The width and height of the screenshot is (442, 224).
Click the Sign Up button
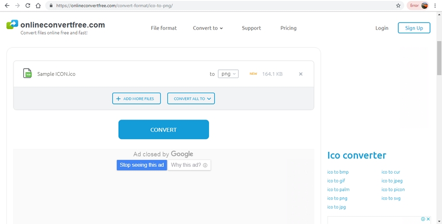414,28
